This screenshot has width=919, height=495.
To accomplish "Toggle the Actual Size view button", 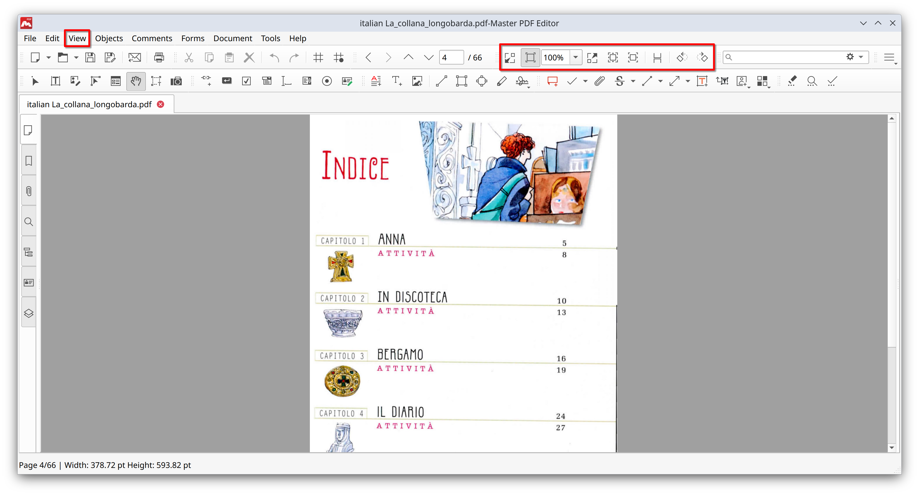I will 530,57.
